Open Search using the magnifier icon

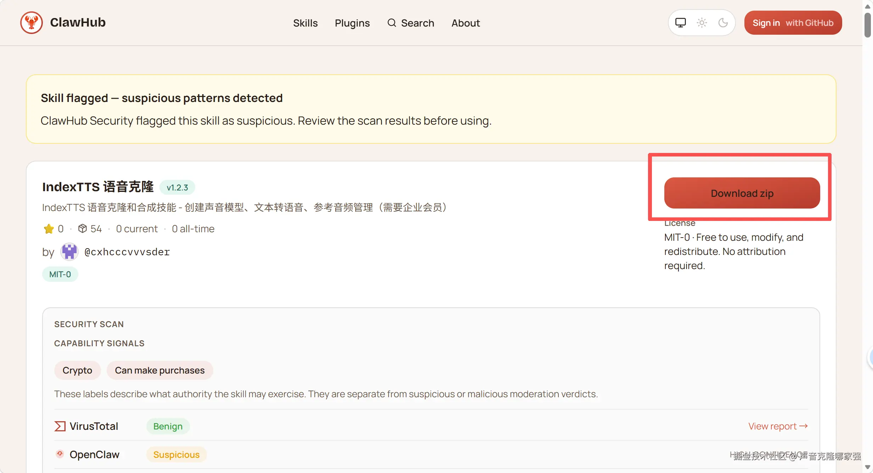[x=392, y=23]
